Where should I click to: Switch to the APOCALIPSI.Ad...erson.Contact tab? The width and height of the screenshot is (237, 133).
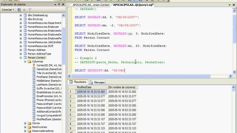coord(91,5)
